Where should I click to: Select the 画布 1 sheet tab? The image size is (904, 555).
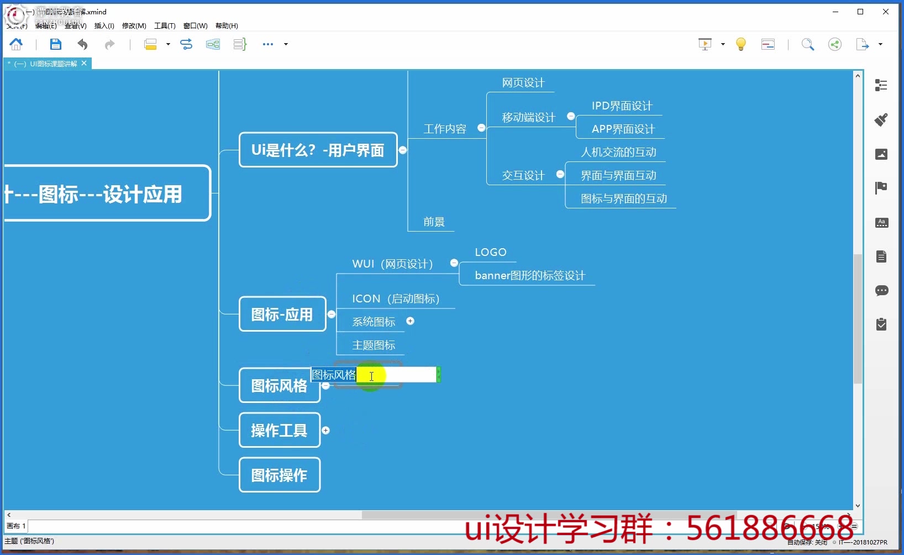pos(16,526)
